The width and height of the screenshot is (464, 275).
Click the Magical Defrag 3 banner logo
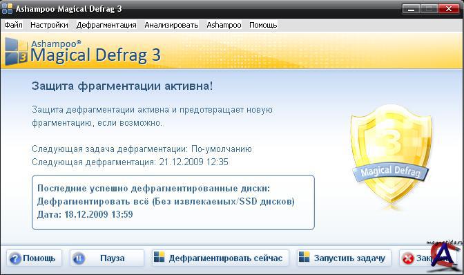pyautogui.click(x=16, y=52)
